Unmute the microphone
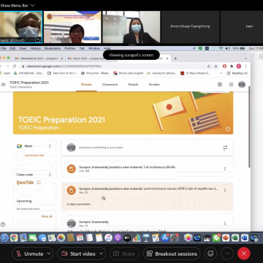This screenshot has height=263, width=263. tap(30, 254)
